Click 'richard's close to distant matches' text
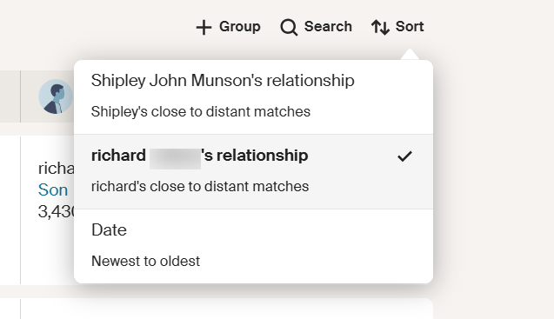 pyautogui.click(x=200, y=187)
